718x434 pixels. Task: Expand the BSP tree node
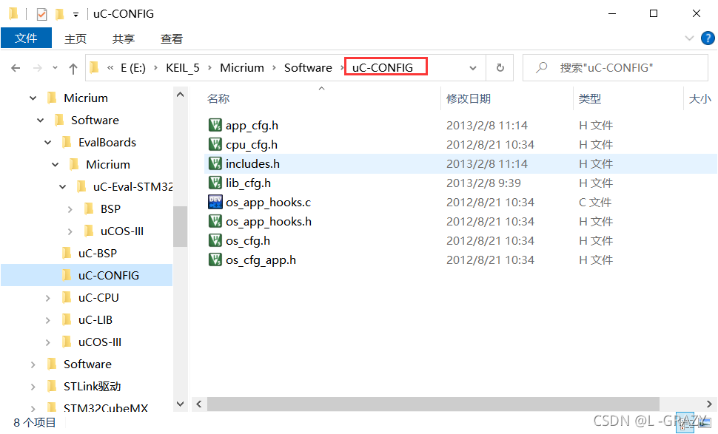[70, 209]
